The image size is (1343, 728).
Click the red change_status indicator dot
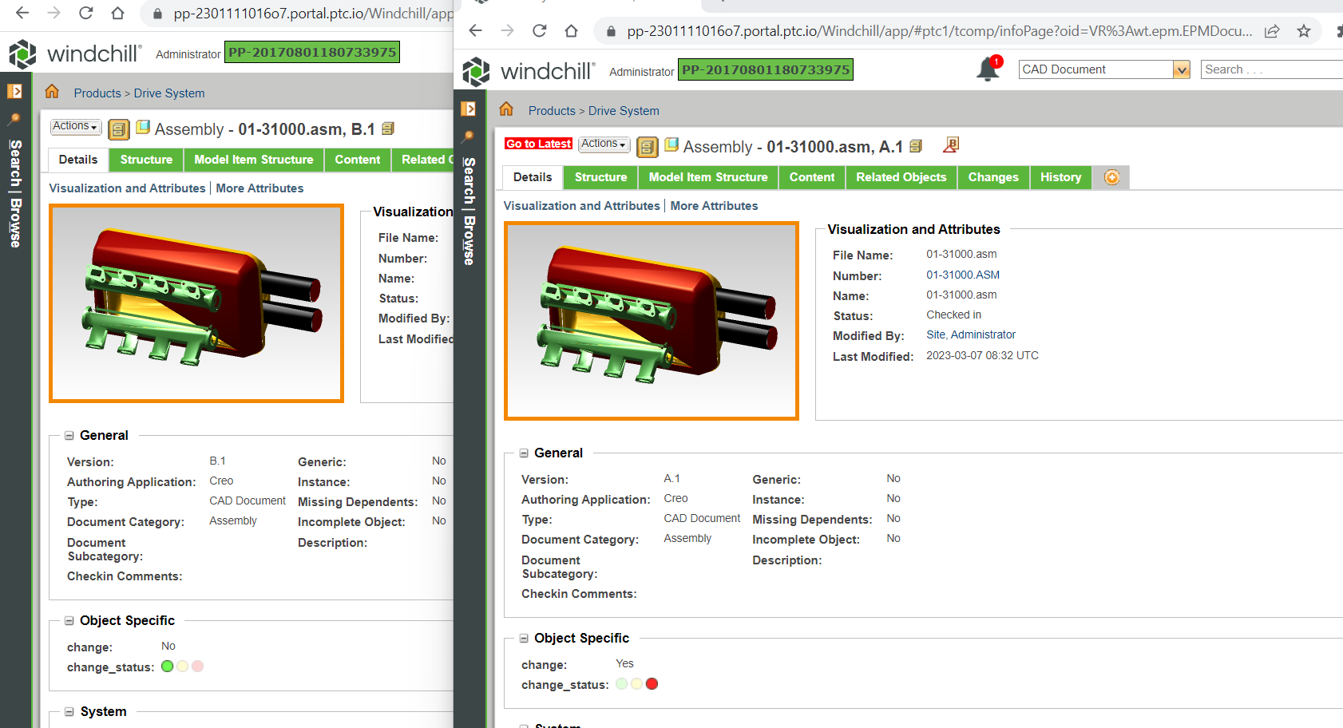point(652,684)
